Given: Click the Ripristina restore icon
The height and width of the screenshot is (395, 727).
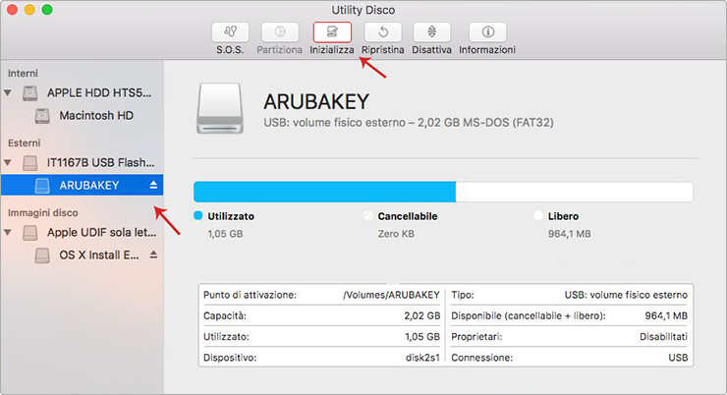Looking at the screenshot, I should 383,32.
